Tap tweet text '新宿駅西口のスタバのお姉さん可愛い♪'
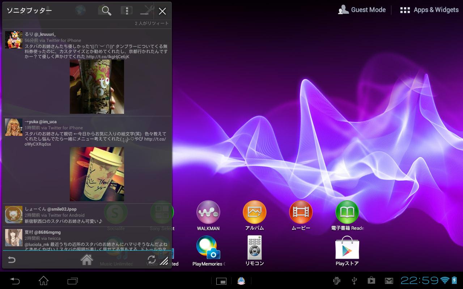463x289 pixels. tap(64, 221)
